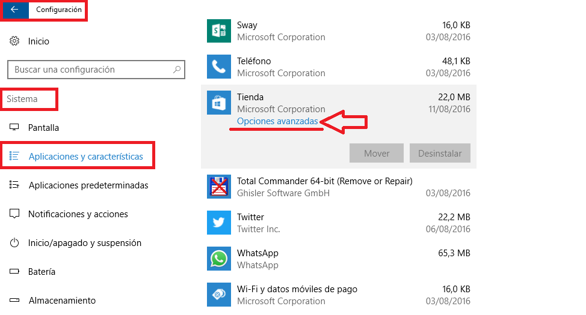Open the Almacenamiento section
The image size is (586, 315).
point(62,301)
